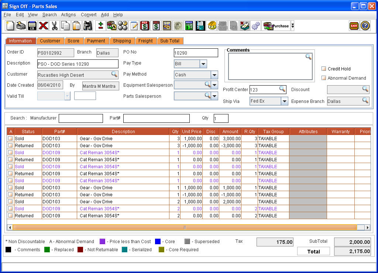
Task: Switch to the Payment tab
Action: click(96, 41)
